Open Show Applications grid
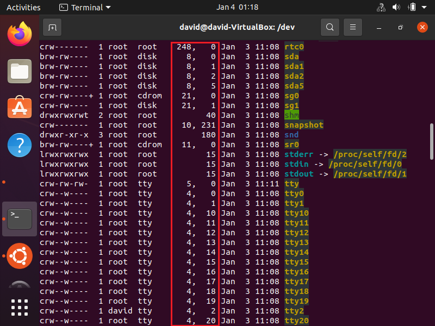This screenshot has height=326, width=435. click(x=20, y=308)
